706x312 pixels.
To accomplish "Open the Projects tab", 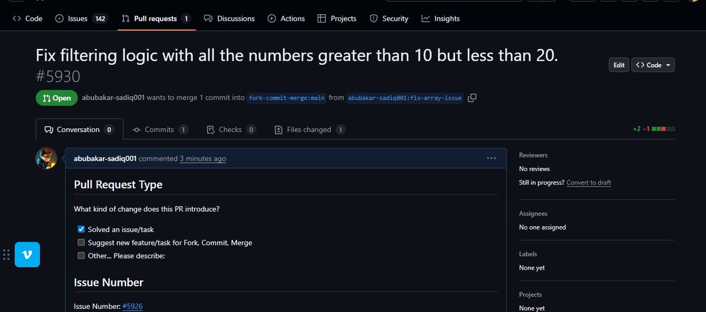I will coord(337,19).
